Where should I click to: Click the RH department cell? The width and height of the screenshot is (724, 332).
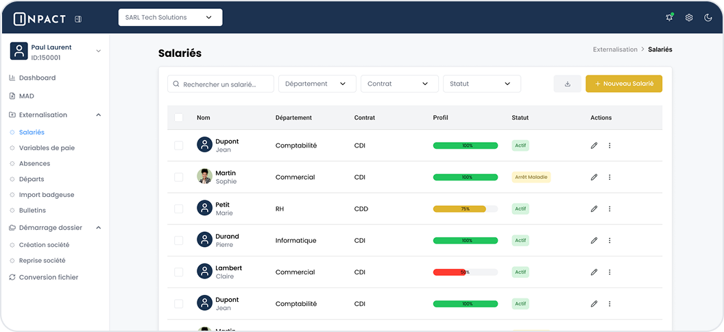[x=280, y=209]
